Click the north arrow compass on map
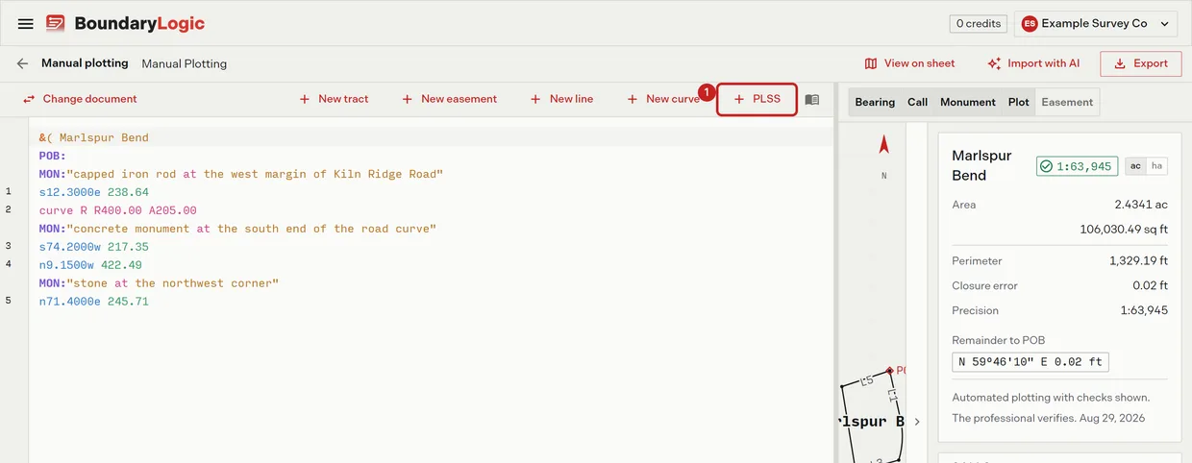This screenshot has height=463, width=1192. click(884, 145)
